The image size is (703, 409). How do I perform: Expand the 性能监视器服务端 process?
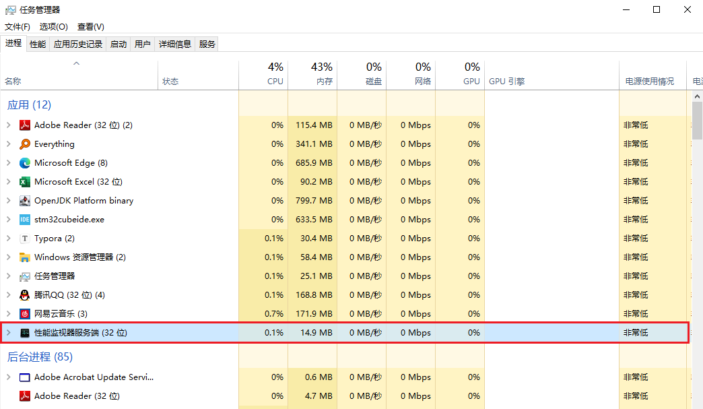pyautogui.click(x=9, y=333)
